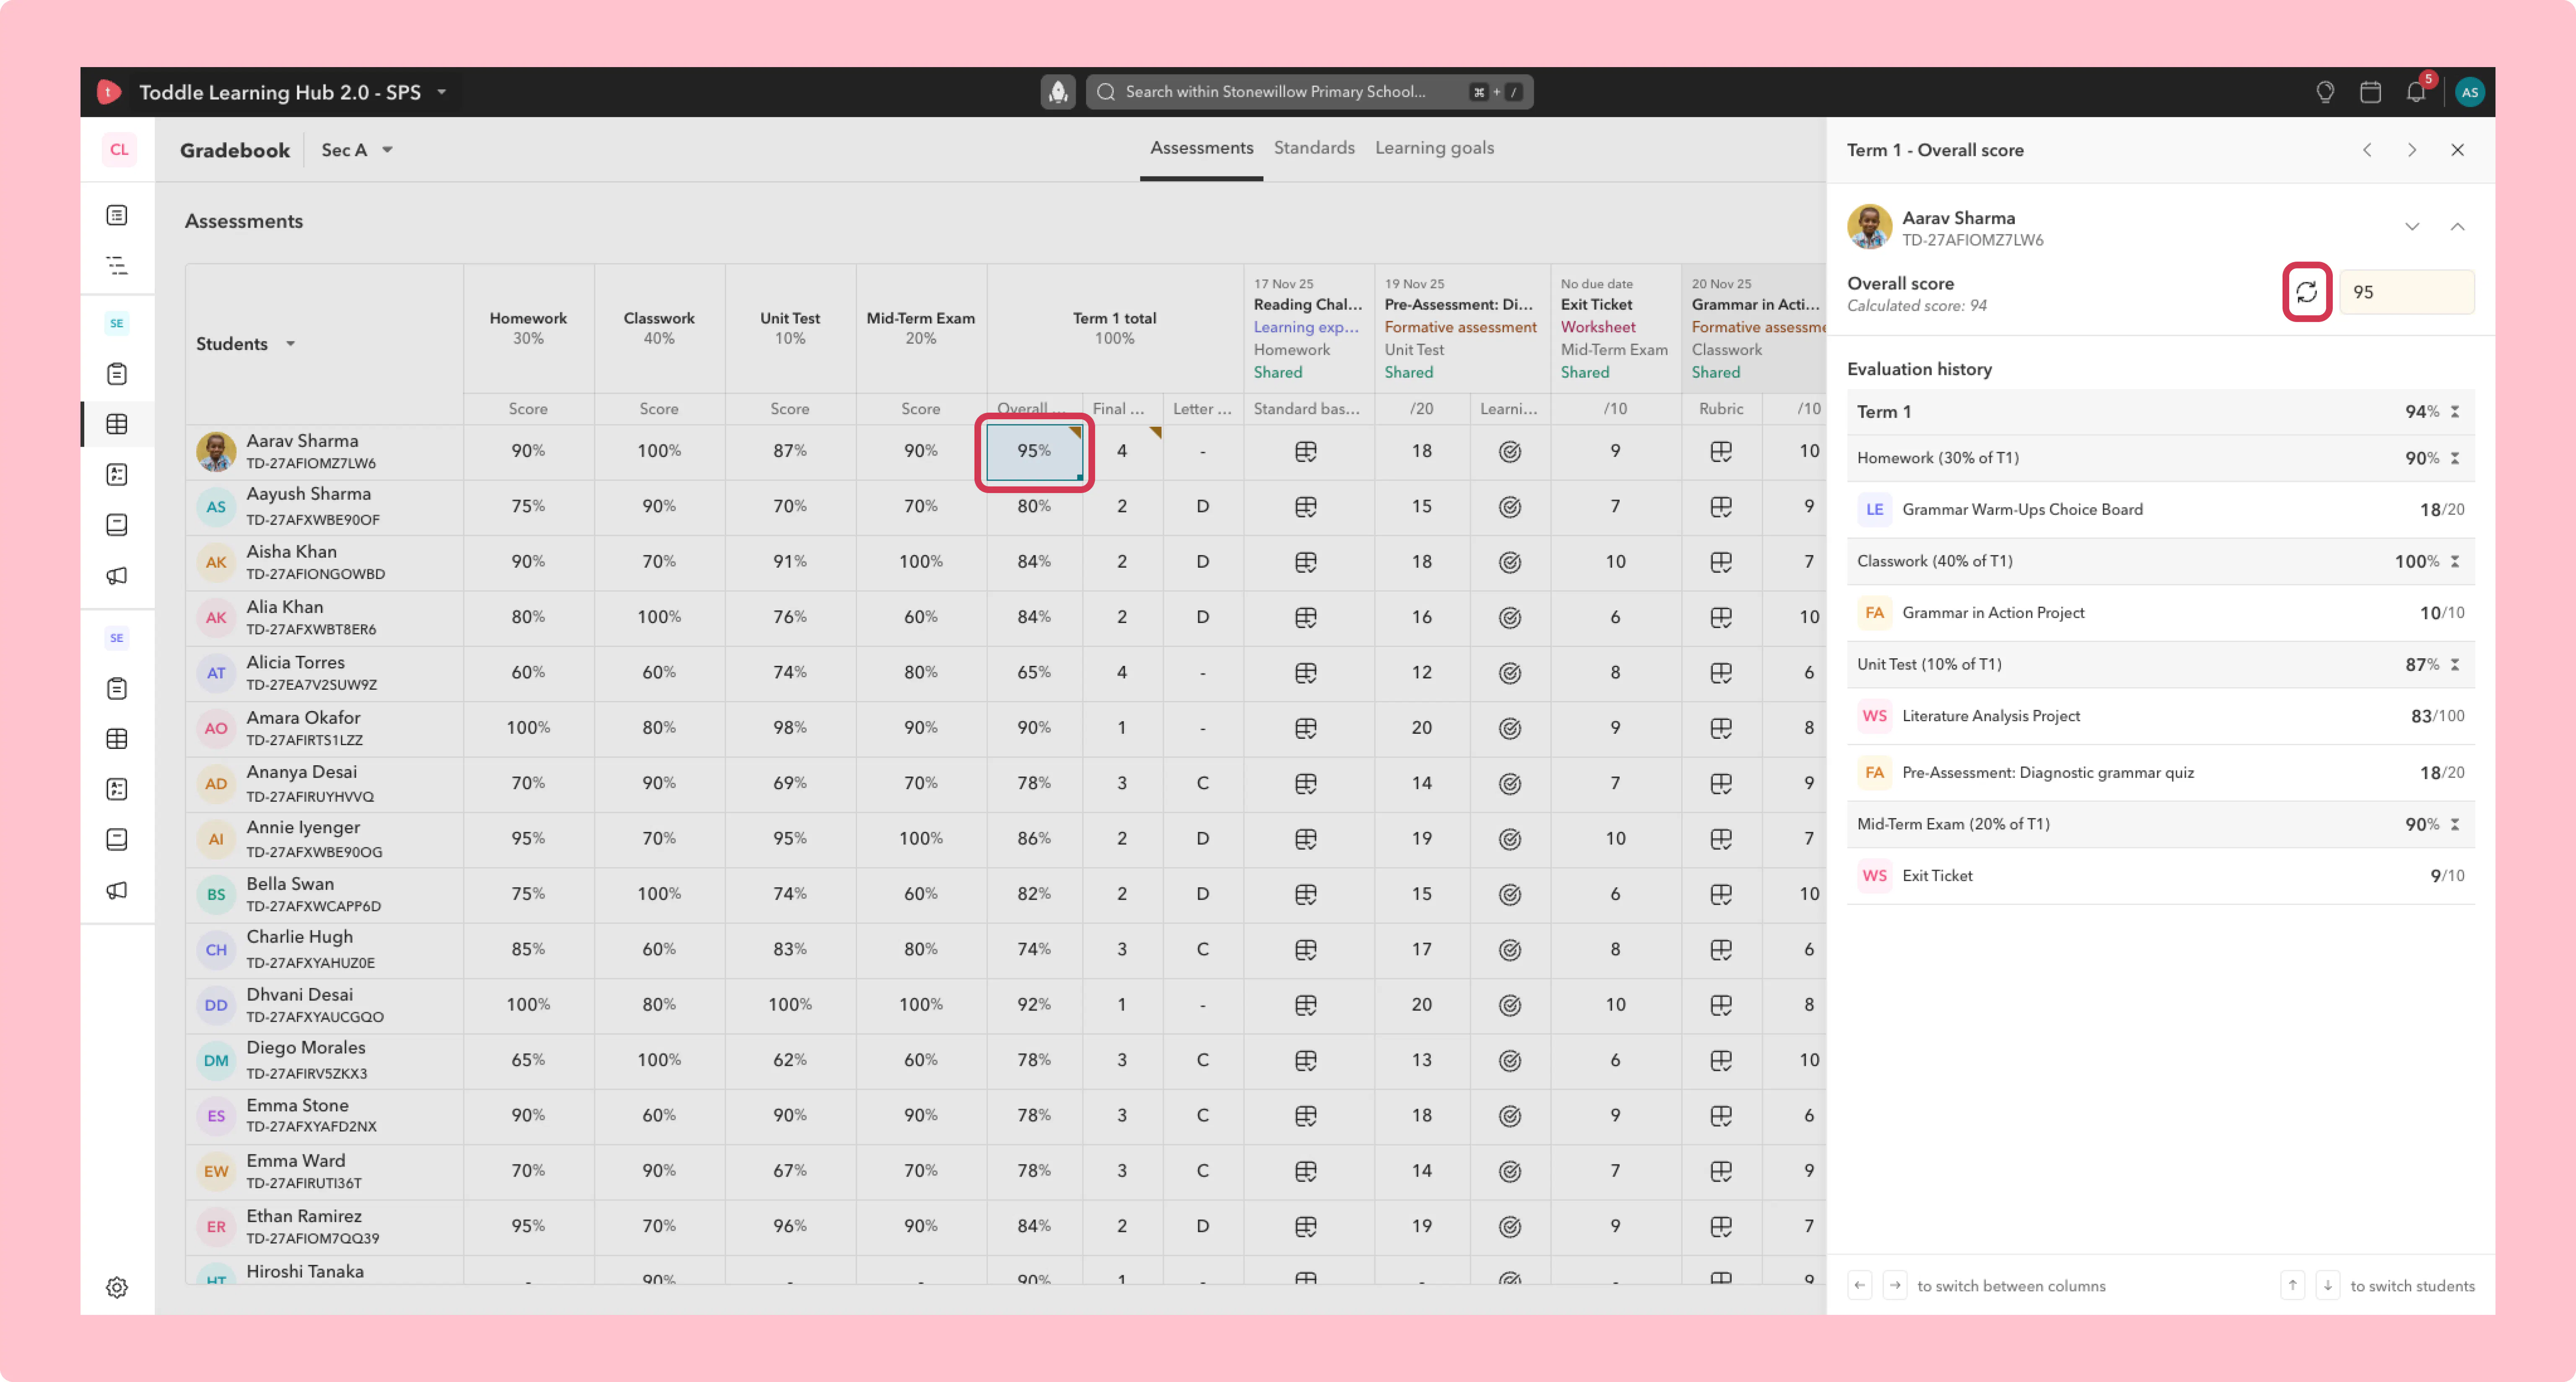Expand the Toddle Learning Hub workspace dropdown
The height and width of the screenshot is (1382, 2576).
(441, 92)
